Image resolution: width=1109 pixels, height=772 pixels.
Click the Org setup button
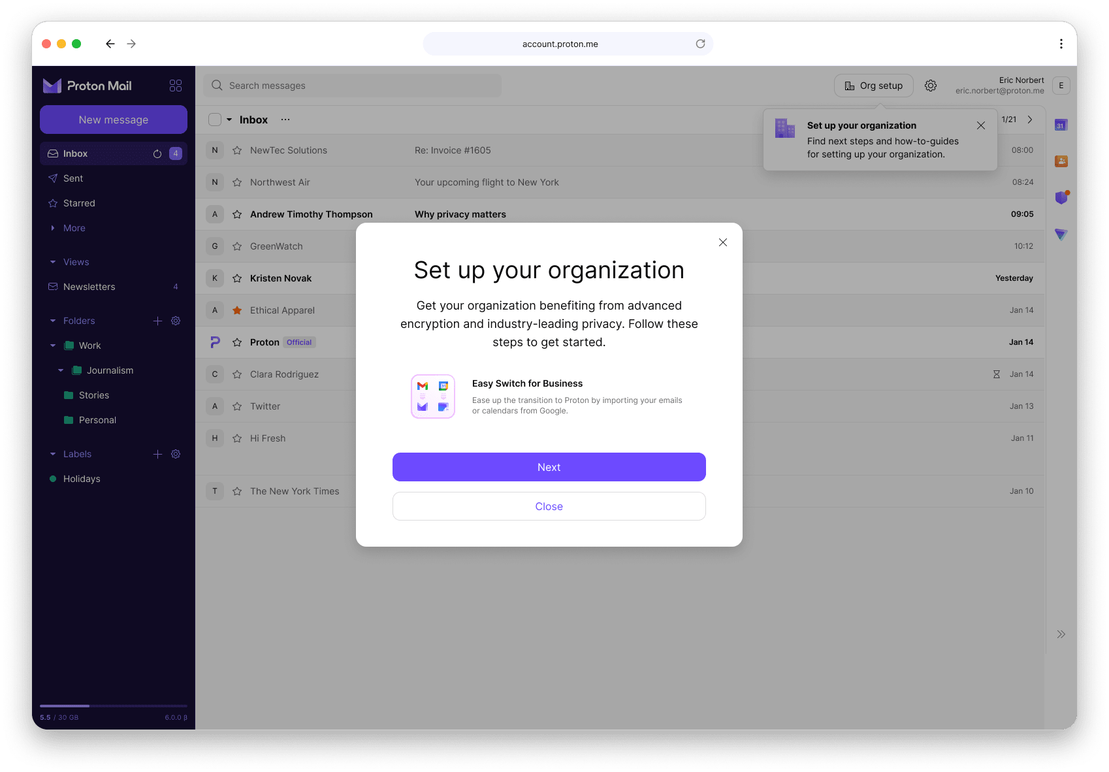coord(873,86)
